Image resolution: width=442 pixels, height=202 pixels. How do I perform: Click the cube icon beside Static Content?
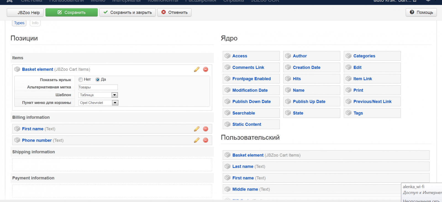[228, 124]
